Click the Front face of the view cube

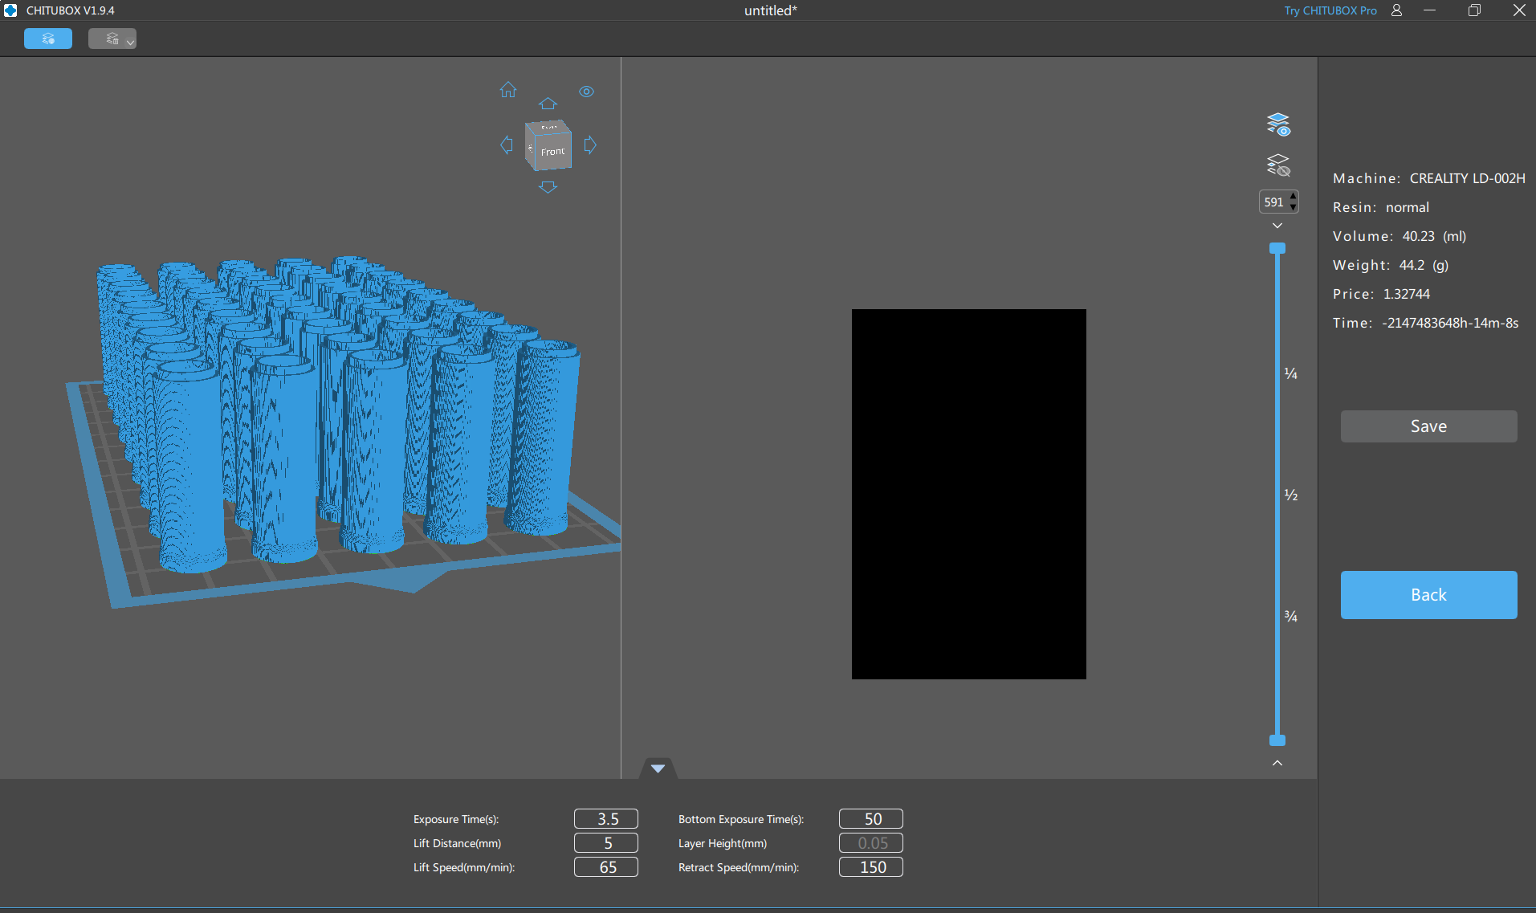coord(552,152)
